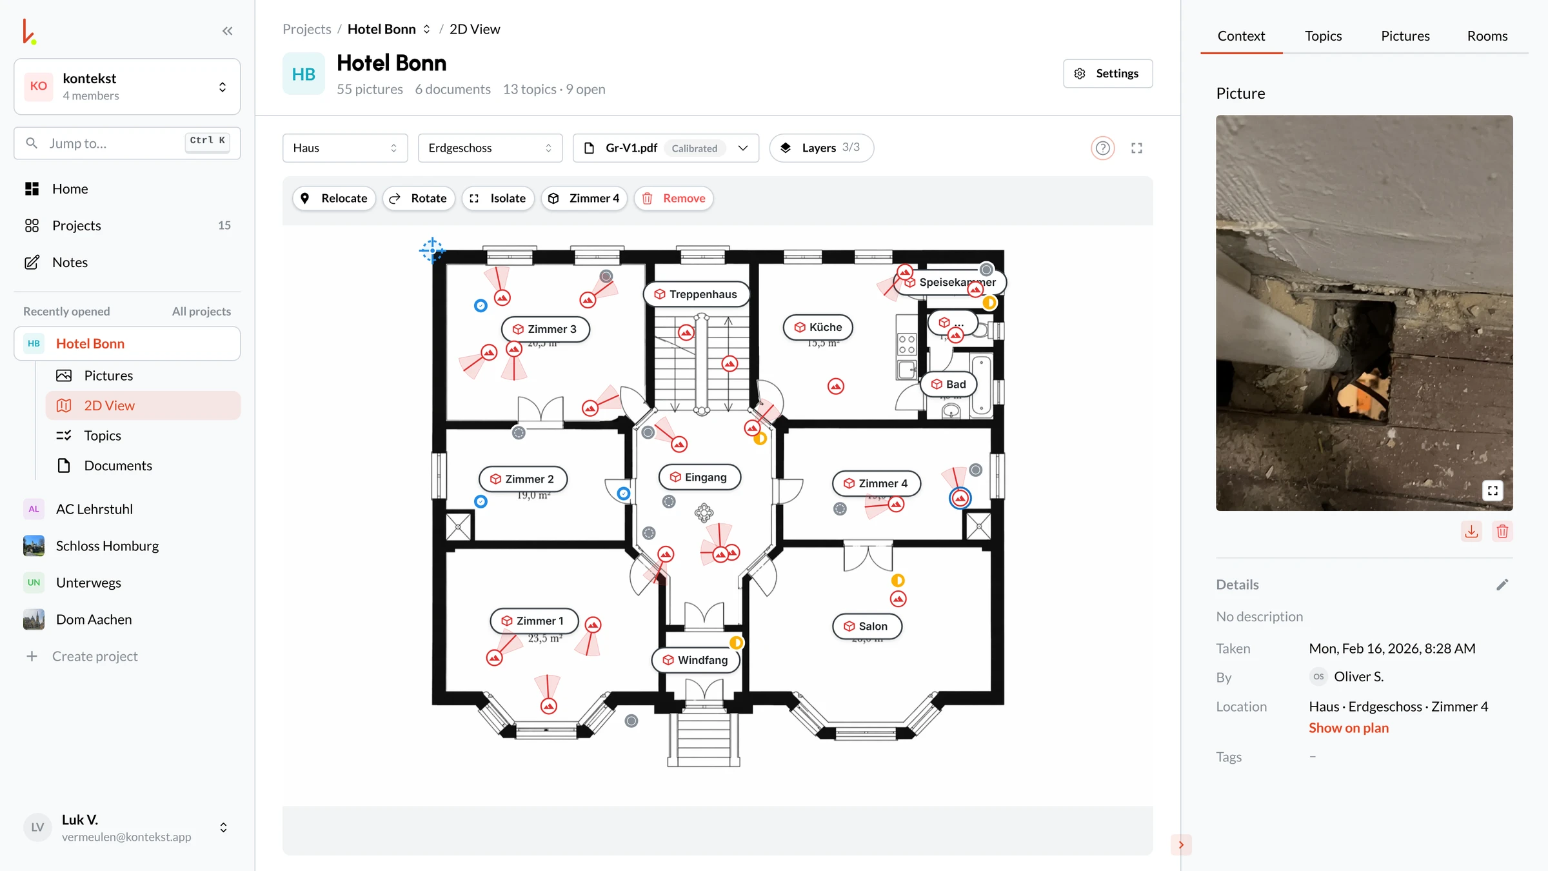Click the blue origin crosshair marker

(432, 250)
